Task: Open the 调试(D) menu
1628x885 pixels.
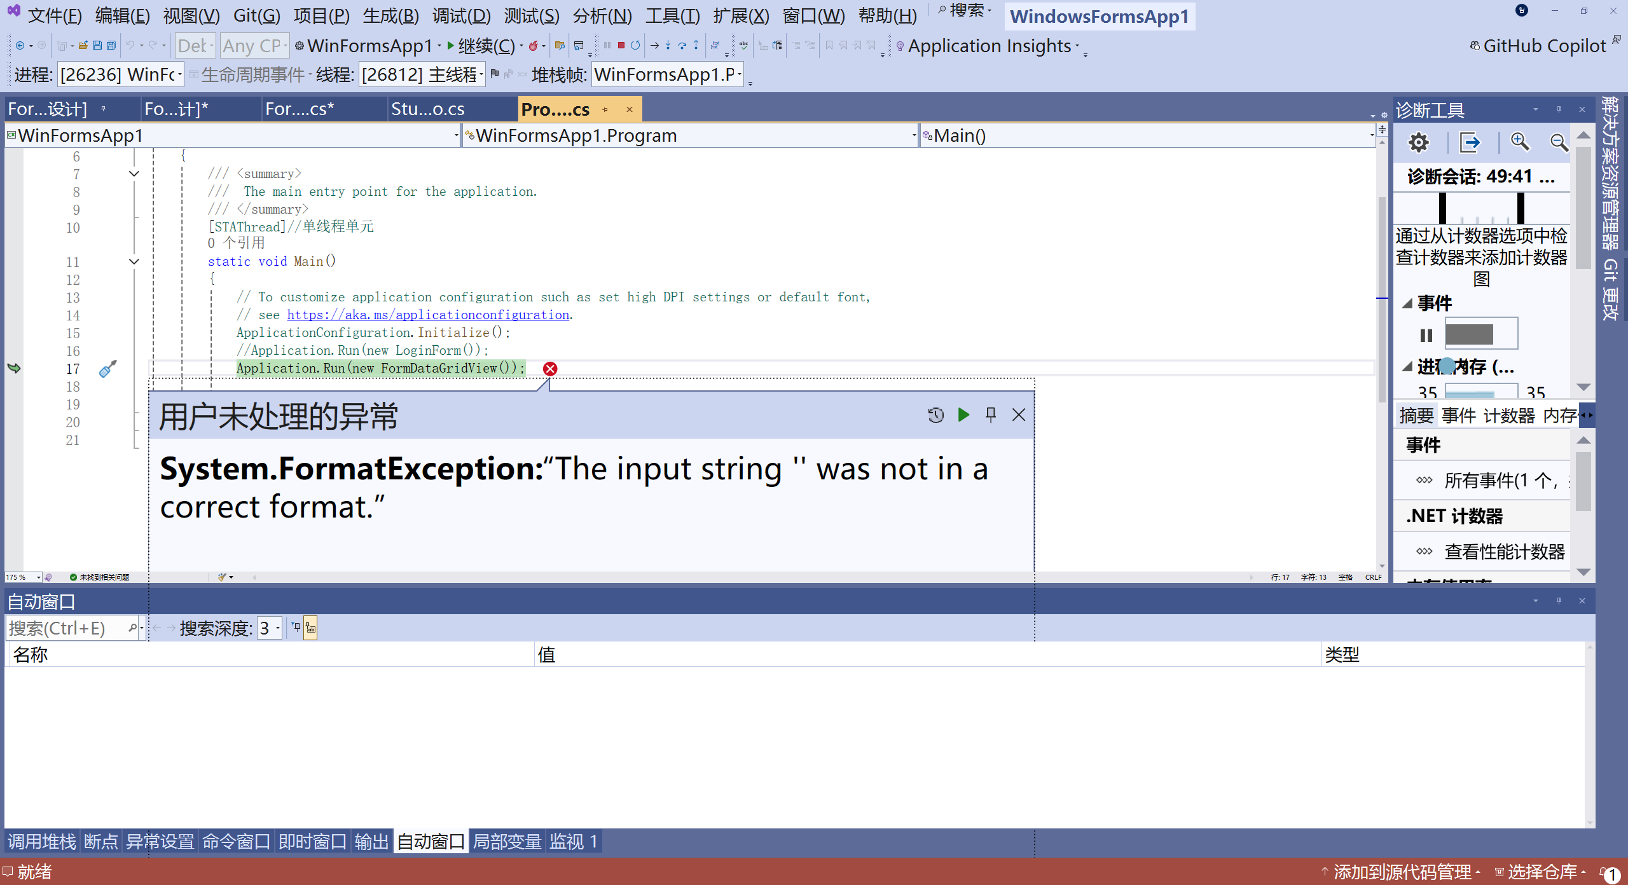Action: tap(461, 15)
